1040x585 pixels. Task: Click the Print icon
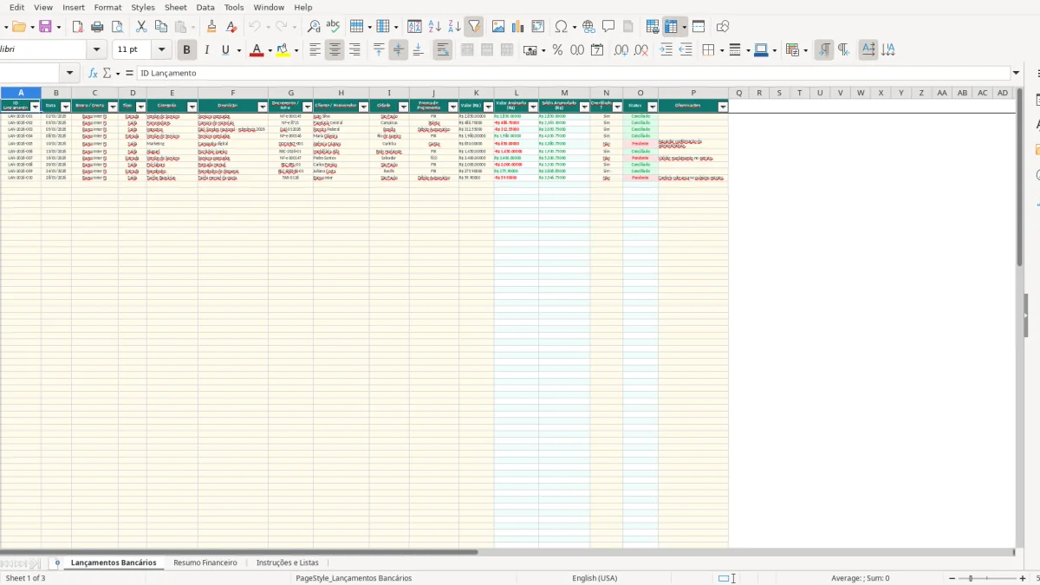pyautogui.click(x=97, y=27)
